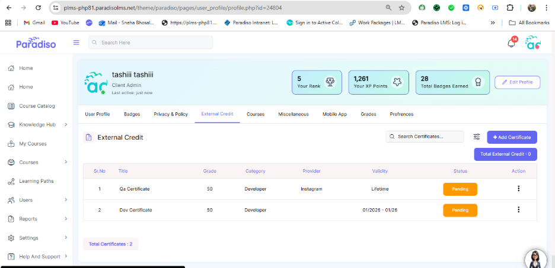This screenshot has width=555, height=268.
Task: Click the Add Certificate button
Action: (x=512, y=137)
